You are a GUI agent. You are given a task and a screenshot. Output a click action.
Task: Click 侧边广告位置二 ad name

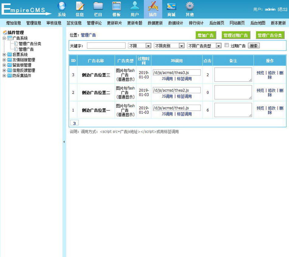tap(96, 93)
